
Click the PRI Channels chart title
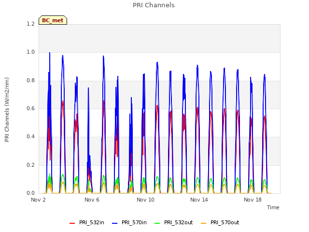coord(154,5)
